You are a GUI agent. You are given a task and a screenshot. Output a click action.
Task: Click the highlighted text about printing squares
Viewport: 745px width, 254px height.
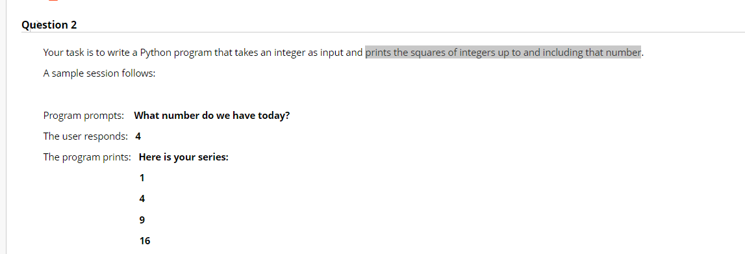(x=503, y=52)
